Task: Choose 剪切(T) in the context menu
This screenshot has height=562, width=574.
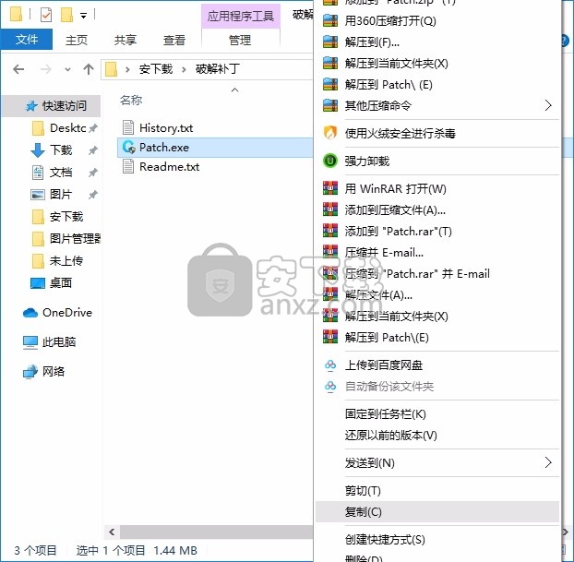Action: pyautogui.click(x=436, y=490)
